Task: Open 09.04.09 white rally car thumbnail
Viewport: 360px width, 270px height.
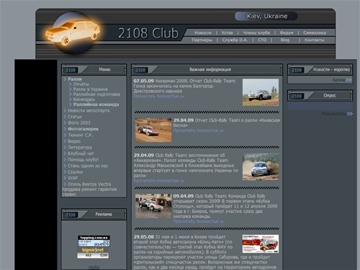Action: coord(153,206)
